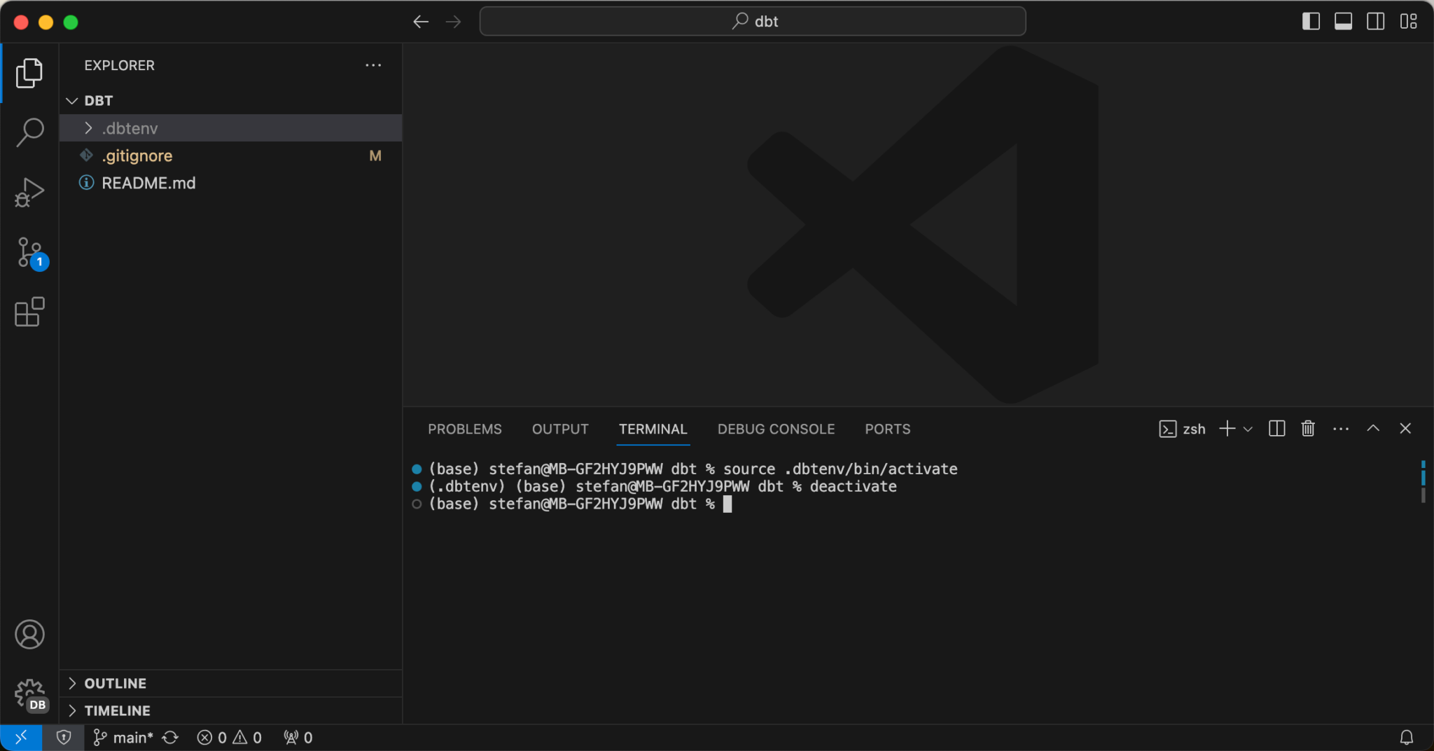Open notifications bell in status bar
1434x751 pixels.
click(1406, 737)
